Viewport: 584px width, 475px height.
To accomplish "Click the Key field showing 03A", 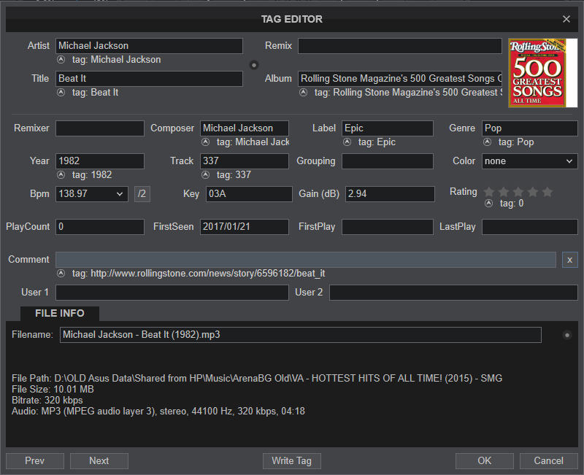I will [249, 194].
